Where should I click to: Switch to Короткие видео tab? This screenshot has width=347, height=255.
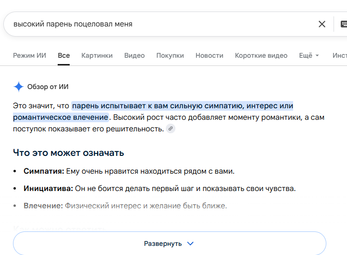point(261,55)
